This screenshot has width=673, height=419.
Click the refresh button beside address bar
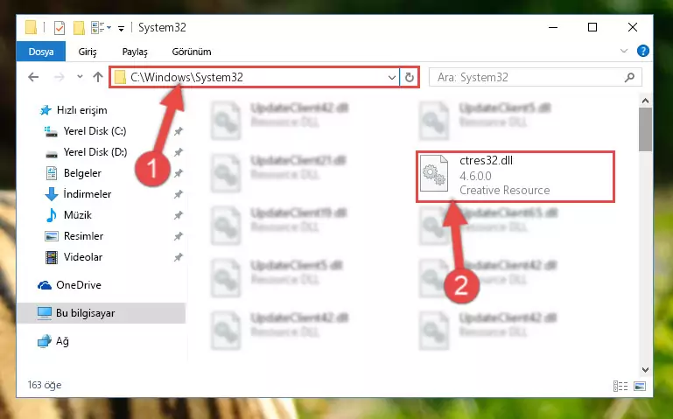point(409,77)
